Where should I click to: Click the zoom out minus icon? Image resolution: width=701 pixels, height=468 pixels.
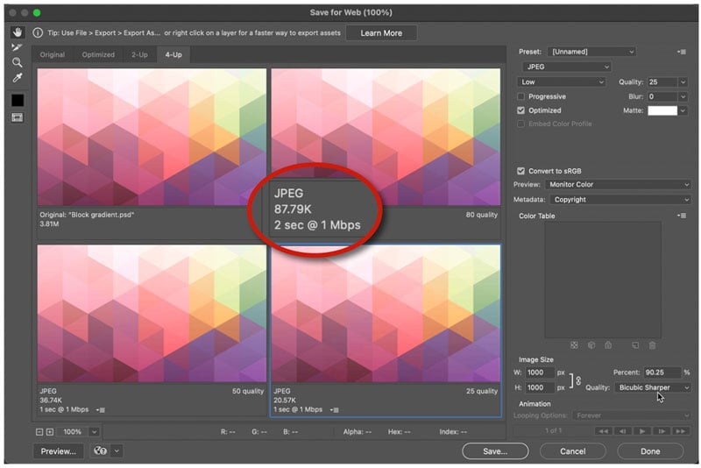click(40, 432)
